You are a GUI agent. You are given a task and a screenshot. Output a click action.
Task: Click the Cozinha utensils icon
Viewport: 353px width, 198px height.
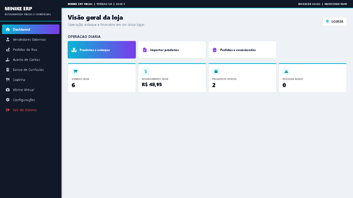[8, 80]
